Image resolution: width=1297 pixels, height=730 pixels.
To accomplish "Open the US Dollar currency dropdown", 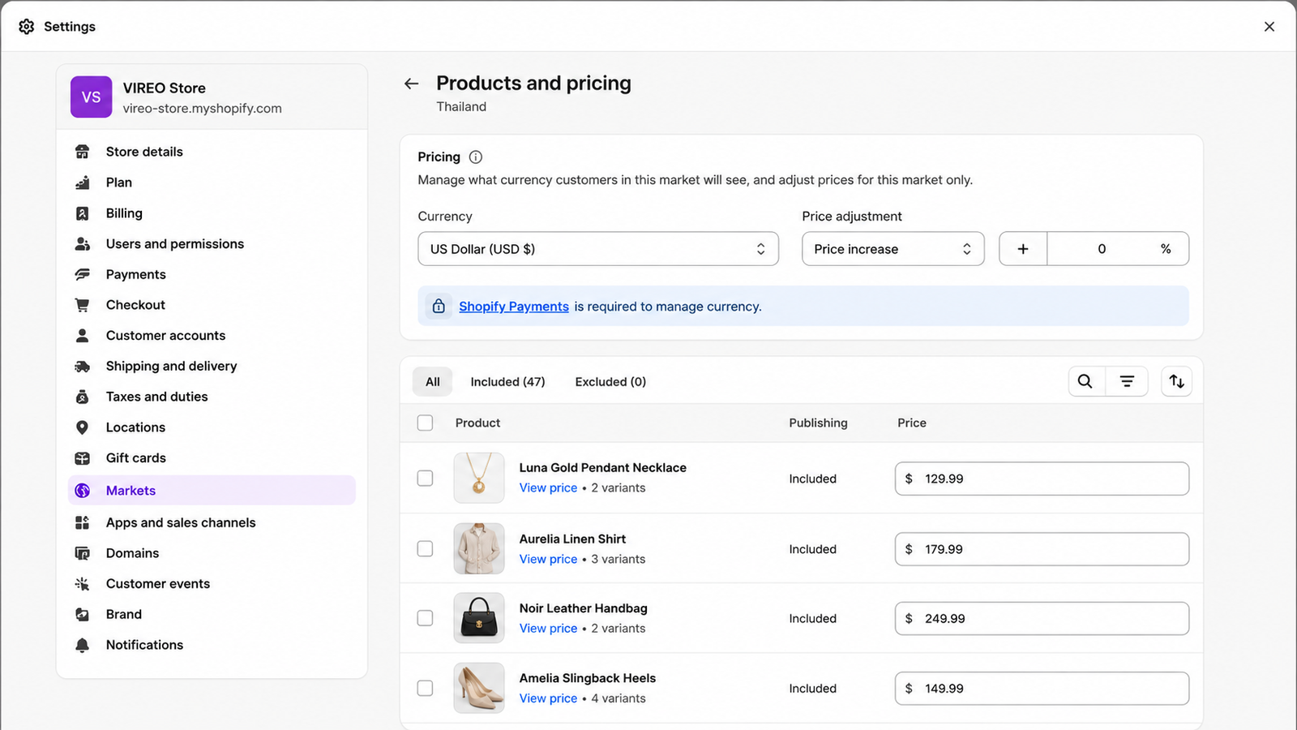I will tap(598, 249).
